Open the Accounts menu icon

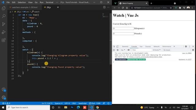click(x=4, y=90)
